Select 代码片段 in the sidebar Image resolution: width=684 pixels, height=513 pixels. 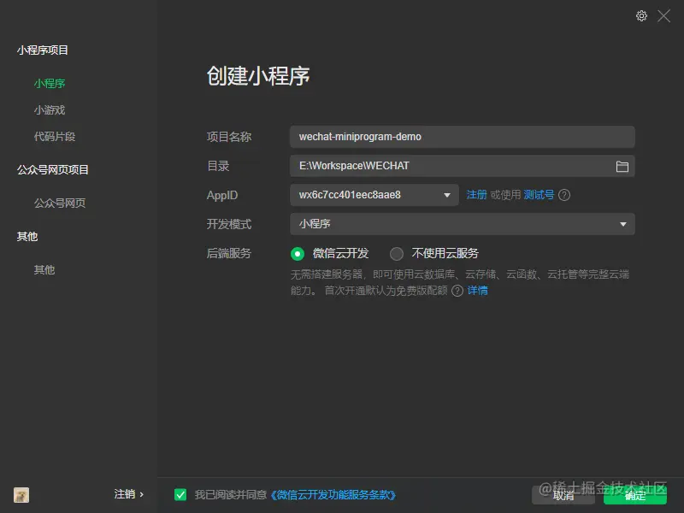tap(55, 137)
